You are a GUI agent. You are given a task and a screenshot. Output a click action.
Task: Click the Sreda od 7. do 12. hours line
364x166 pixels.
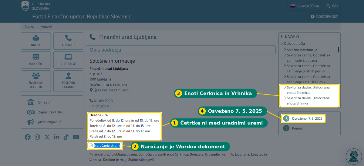coord(120,131)
